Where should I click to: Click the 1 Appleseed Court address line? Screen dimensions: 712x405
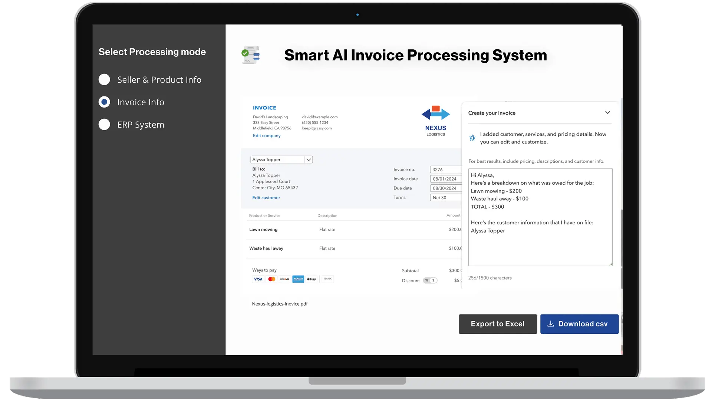click(271, 182)
